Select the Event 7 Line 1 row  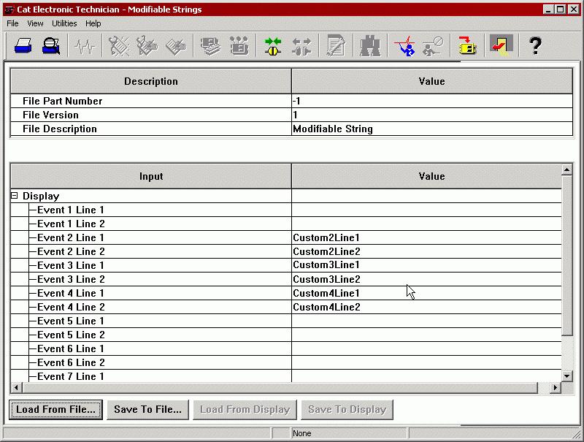tap(286, 376)
